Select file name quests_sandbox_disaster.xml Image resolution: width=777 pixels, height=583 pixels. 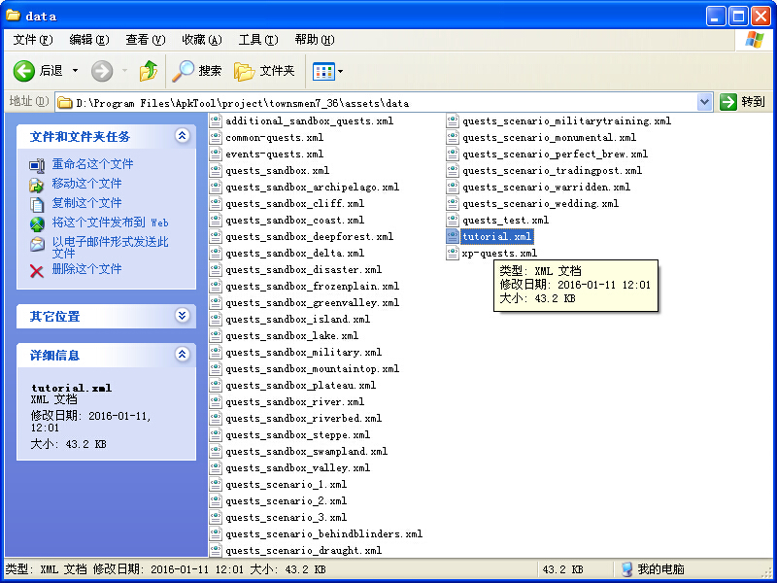click(303, 270)
